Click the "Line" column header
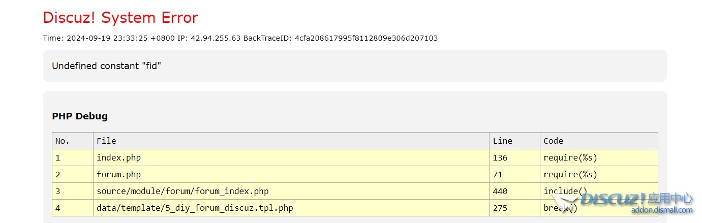702x223 pixels. (x=502, y=141)
